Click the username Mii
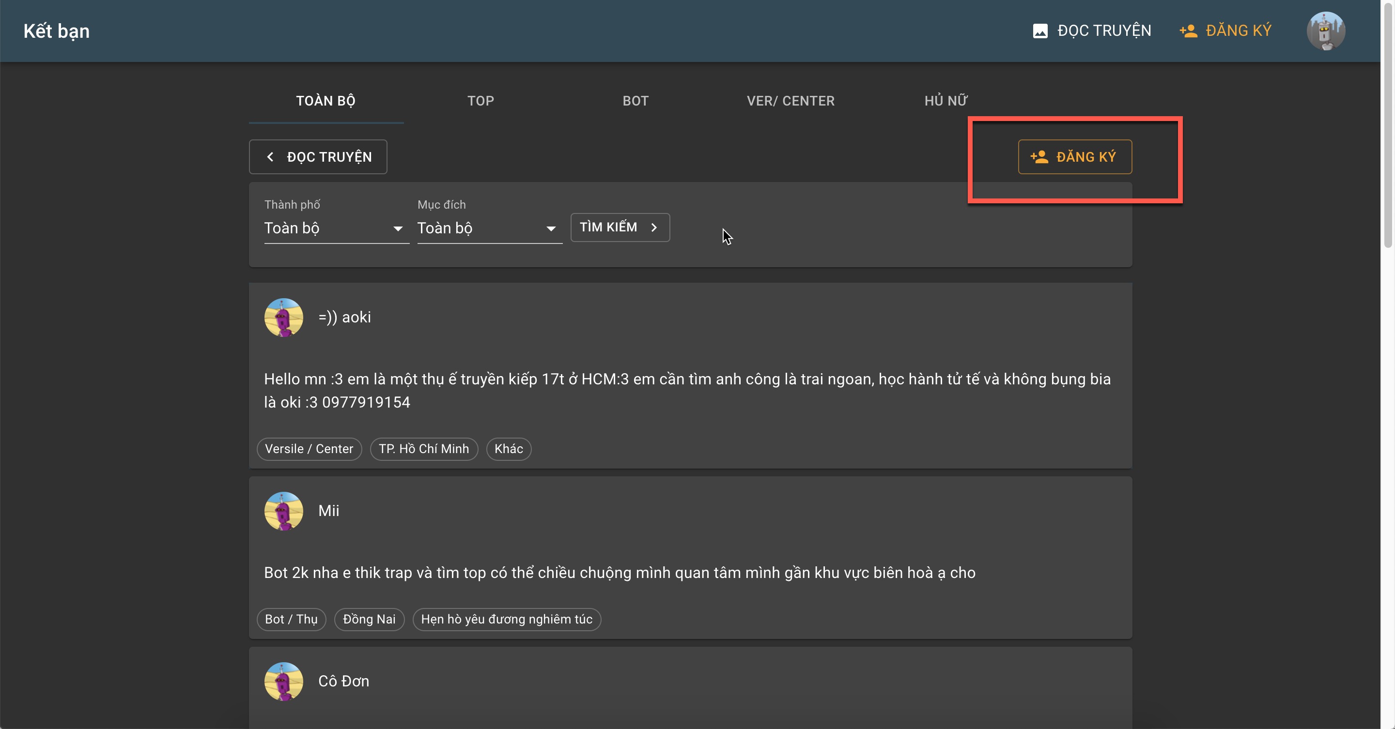 (329, 511)
